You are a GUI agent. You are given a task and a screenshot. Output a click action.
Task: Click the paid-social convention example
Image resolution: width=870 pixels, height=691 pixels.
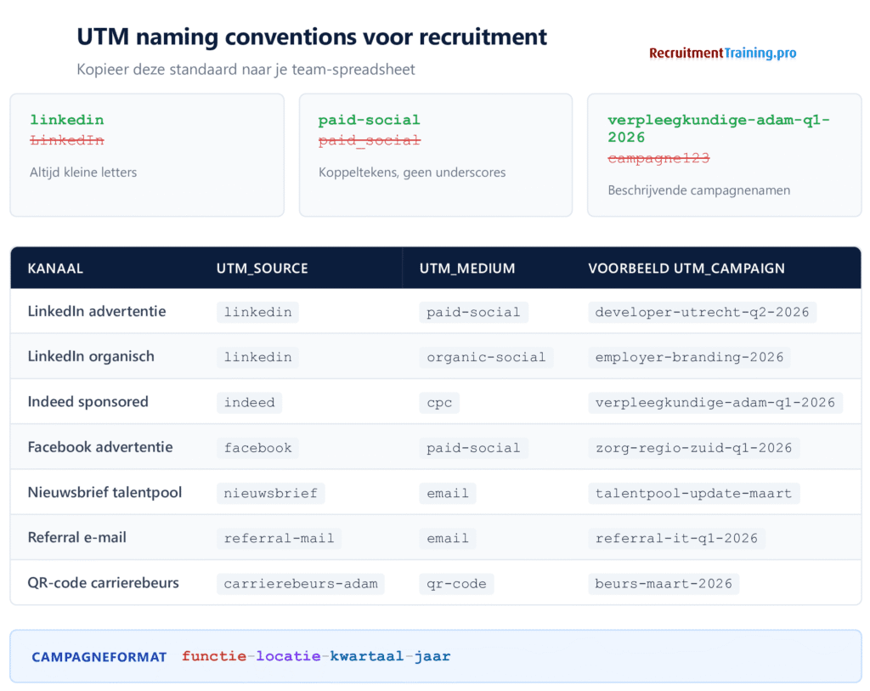click(369, 120)
